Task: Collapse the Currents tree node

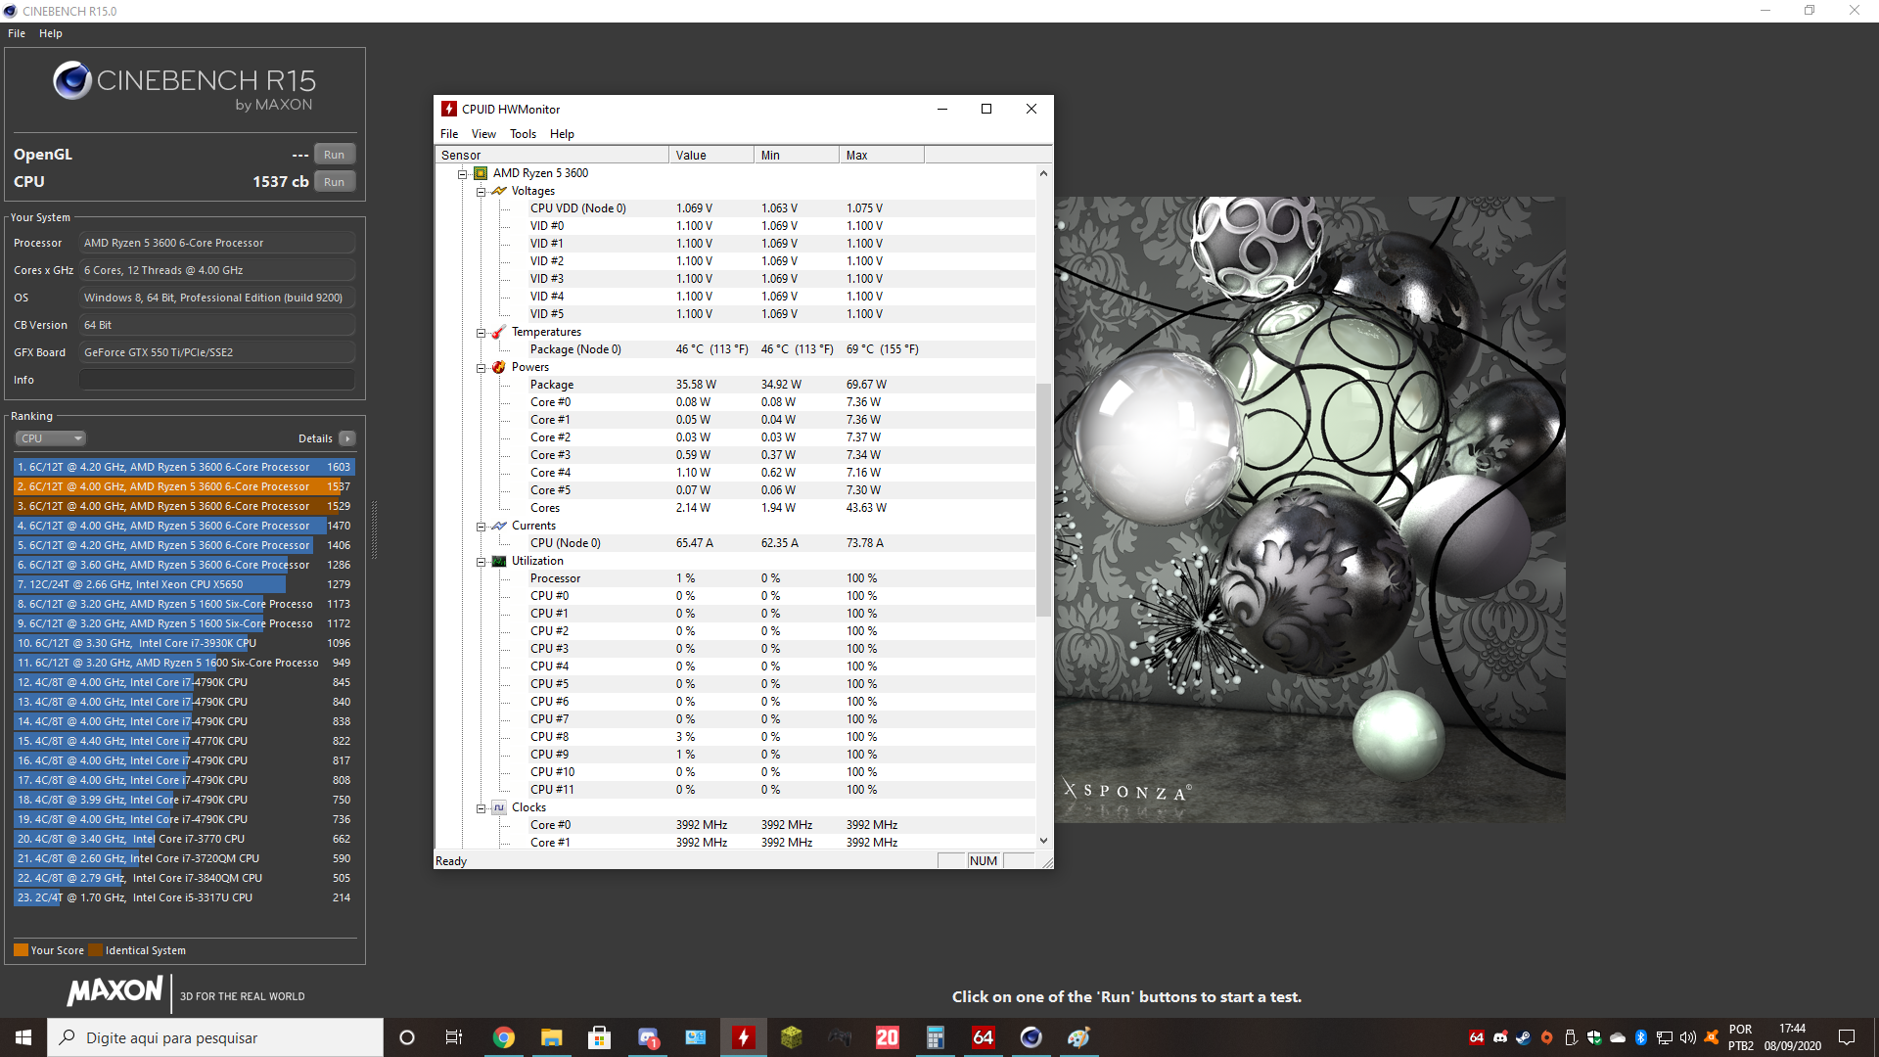Action: [481, 527]
